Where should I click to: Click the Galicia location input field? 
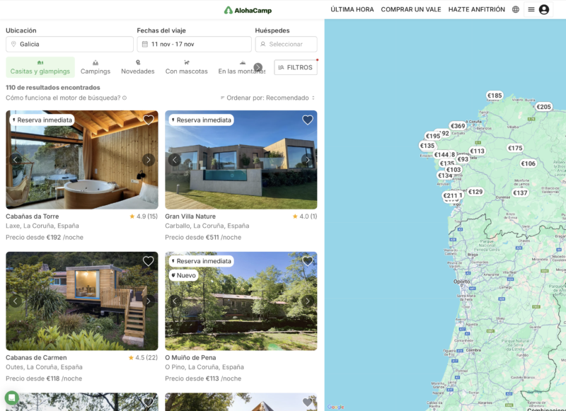[x=69, y=44]
